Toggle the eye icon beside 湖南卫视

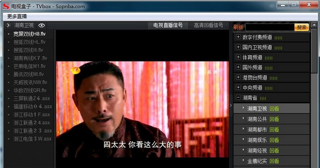pyautogui.click(x=41, y=26)
